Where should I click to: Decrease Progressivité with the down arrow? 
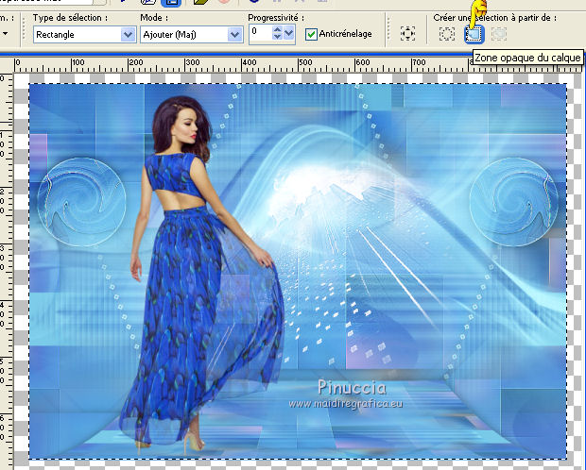[x=277, y=37]
